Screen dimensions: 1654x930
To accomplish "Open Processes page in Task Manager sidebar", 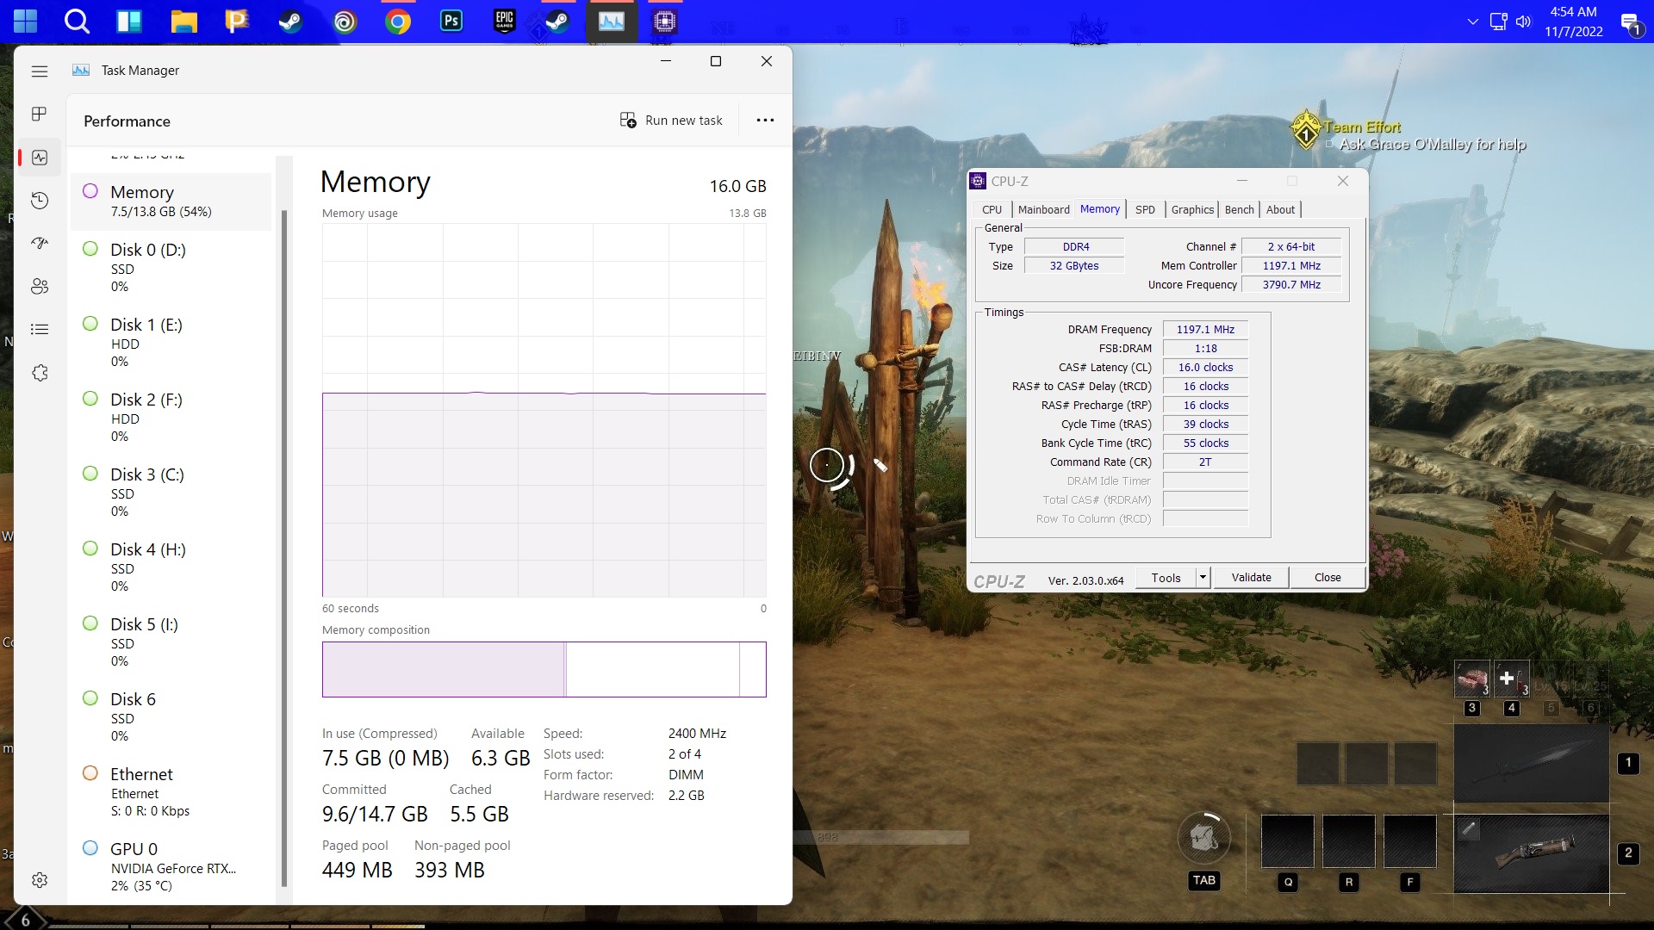I will pyautogui.click(x=39, y=114).
